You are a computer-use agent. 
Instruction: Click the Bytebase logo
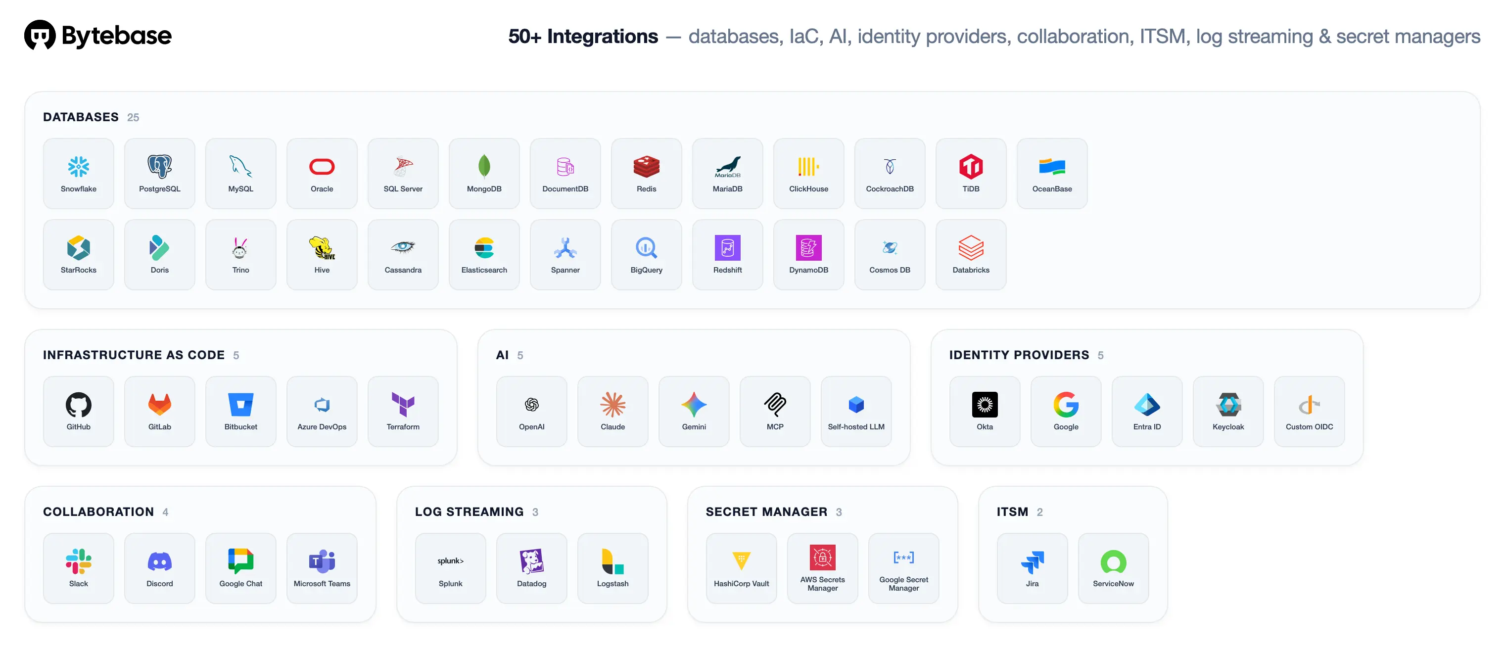point(97,36)
